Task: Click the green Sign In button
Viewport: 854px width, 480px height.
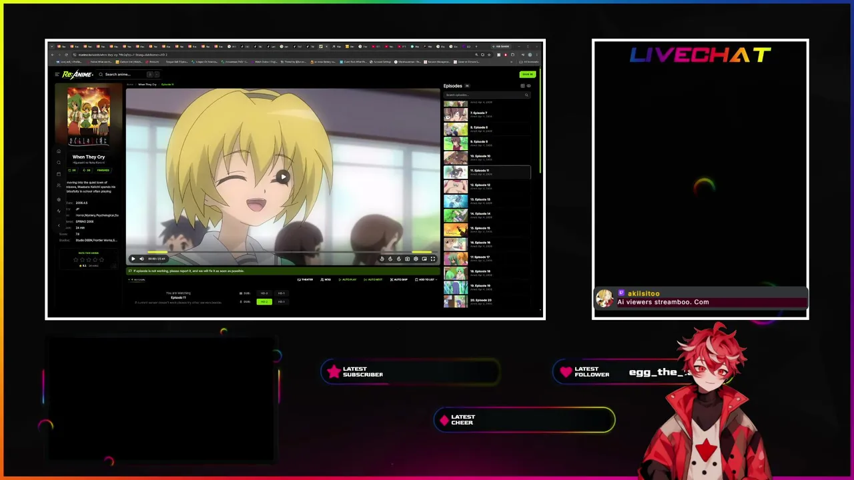Action: (x=528, y=74)
